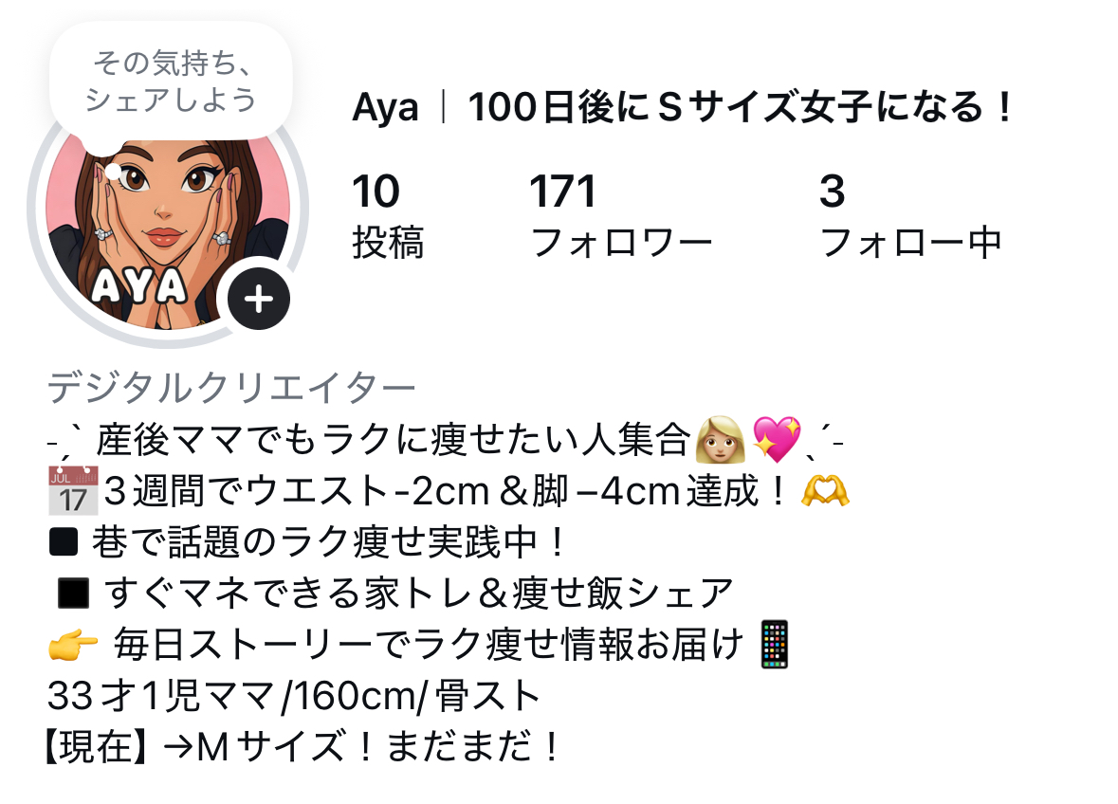1118x804 pixels.
Task: Click the black square before 巷で話題
Action: [64, 542]
